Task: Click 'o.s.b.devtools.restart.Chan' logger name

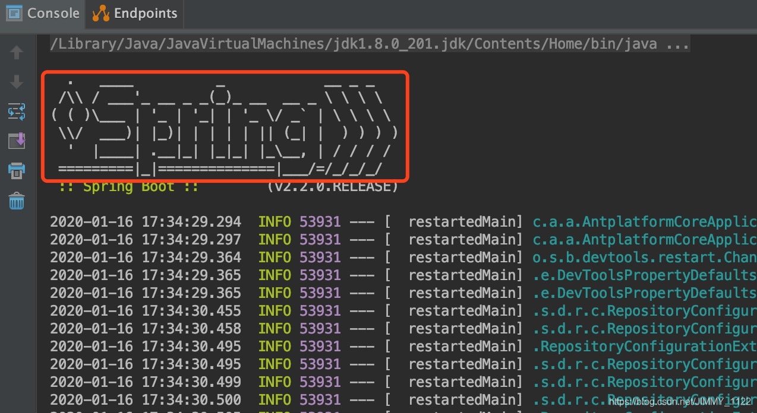Action: [645, 258]
